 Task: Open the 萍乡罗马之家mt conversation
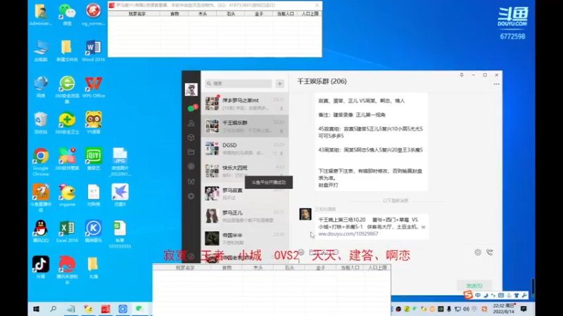(244, 103)
